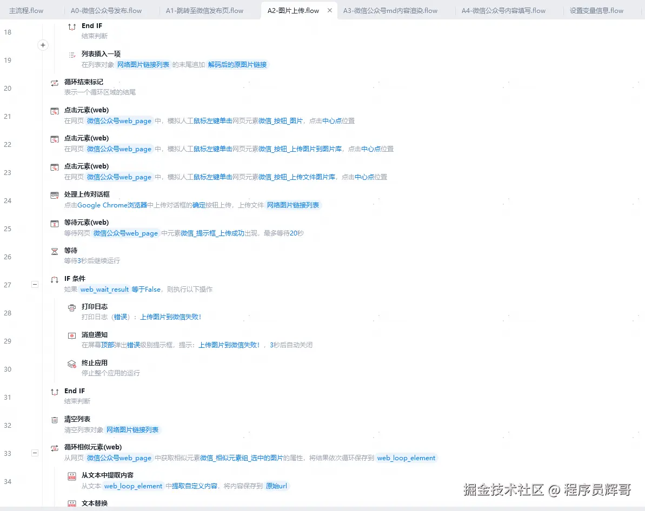Screen dimensions: 645x511
Task: Click the End IF icon on line 18
Action: click(x=71, y=27)
